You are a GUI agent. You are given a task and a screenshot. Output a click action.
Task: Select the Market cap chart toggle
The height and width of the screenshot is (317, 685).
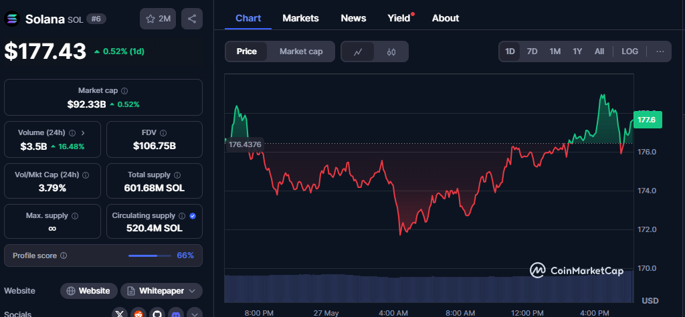301,51
